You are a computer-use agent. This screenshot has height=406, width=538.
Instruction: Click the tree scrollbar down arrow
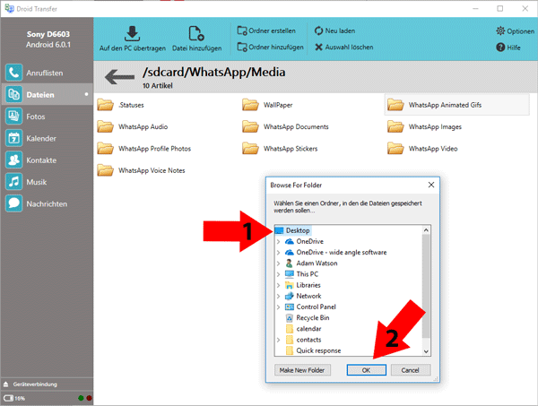[426, 351]
